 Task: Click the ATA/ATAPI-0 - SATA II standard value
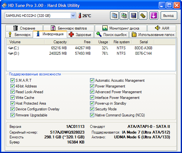click(x=149, y=126)
